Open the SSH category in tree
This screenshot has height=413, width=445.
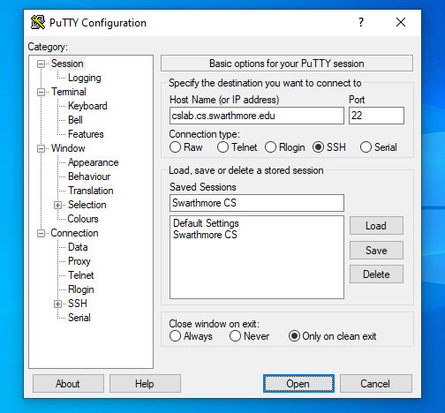78,304
